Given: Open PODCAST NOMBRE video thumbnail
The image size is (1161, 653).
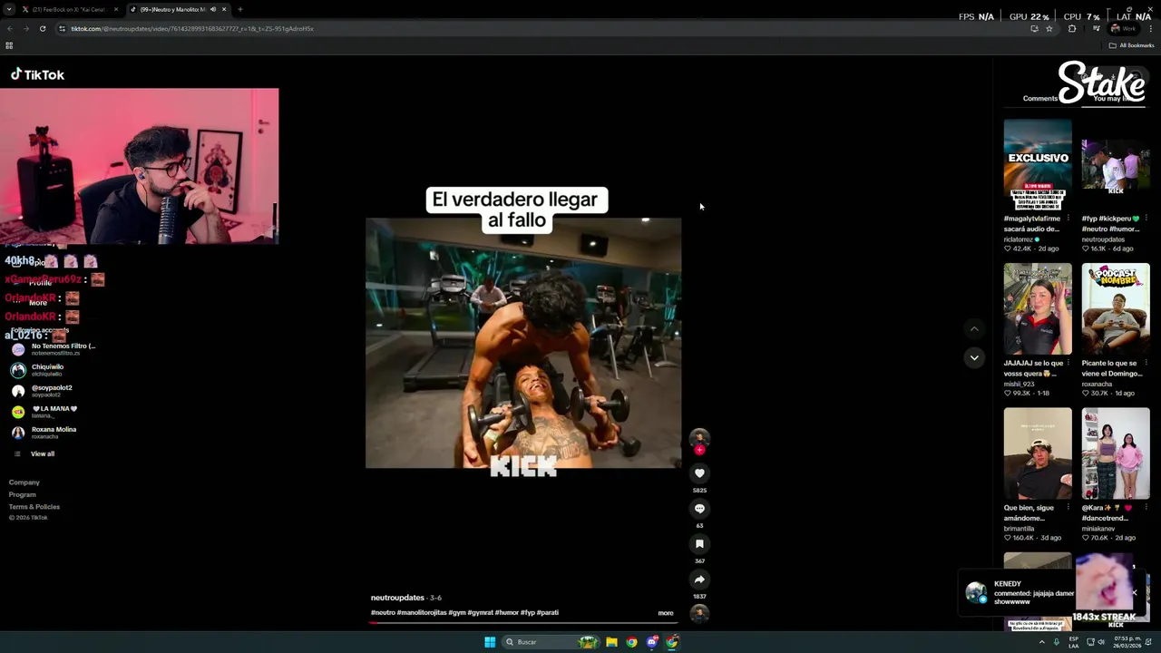Looking at the screenshot, I should click(x=1116, y=309).
